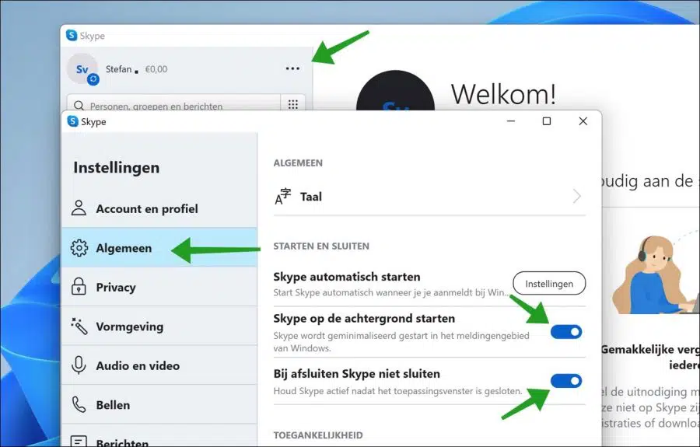Click the 'Skype op de achtergrond starten' label
This screenshot has width=700, height=447.
364,319
